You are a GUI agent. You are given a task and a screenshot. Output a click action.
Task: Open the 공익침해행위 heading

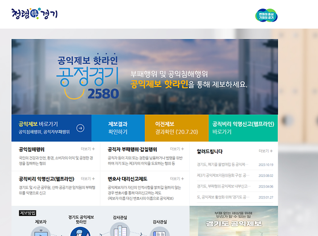click(32, 150)
